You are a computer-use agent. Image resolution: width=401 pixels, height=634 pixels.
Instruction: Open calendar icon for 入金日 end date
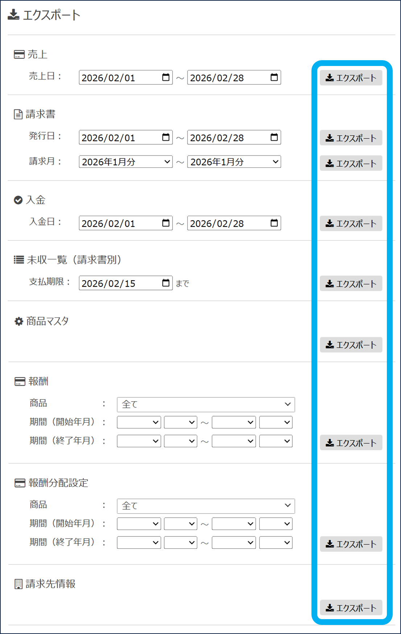(x=274, y=223)
